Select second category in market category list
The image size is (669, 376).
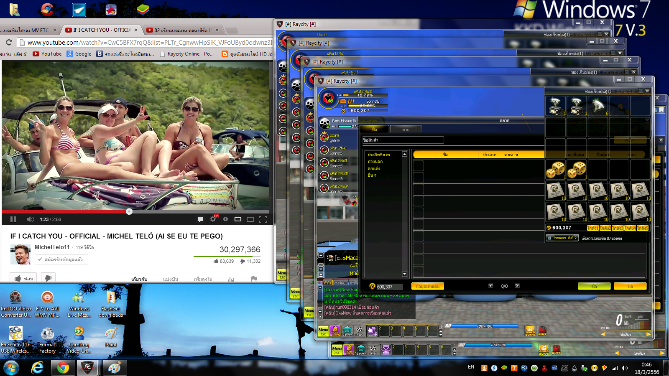(375, 162)
